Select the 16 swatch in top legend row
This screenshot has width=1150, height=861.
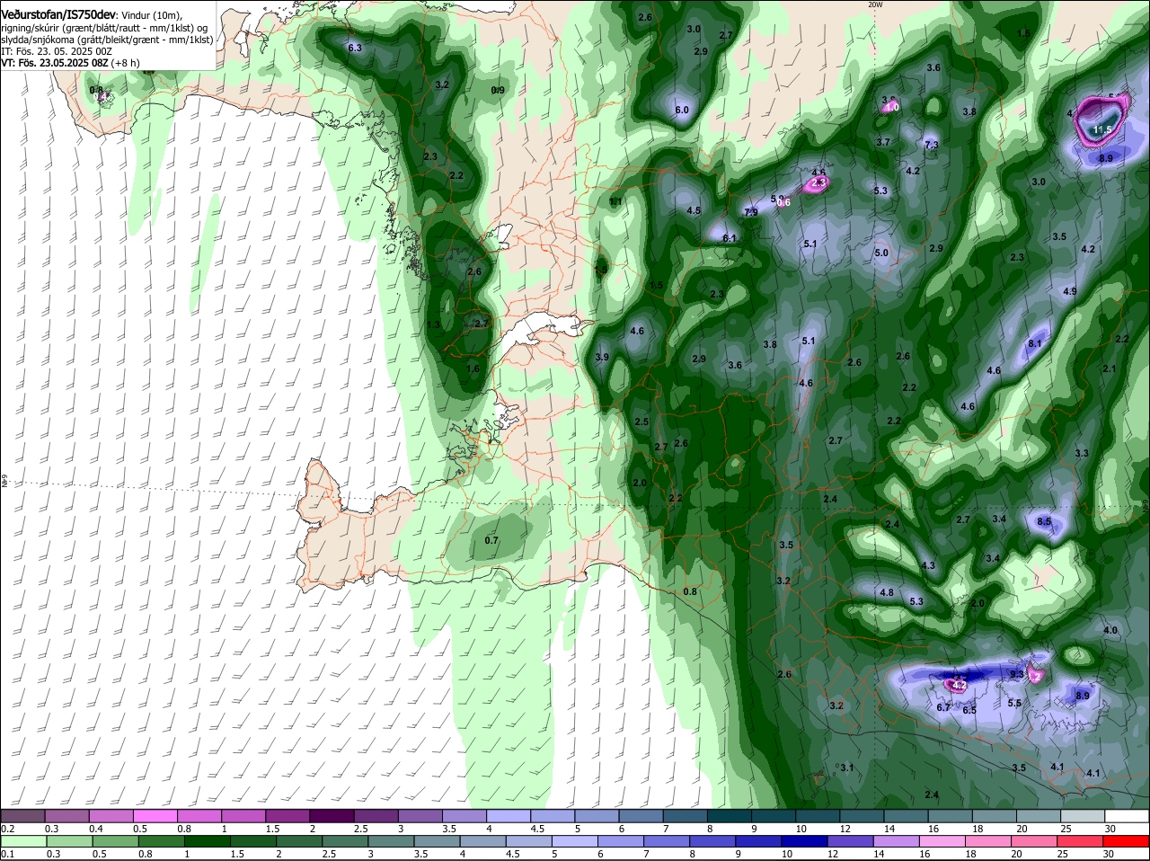pyautogui.click(x=952, y=817)
